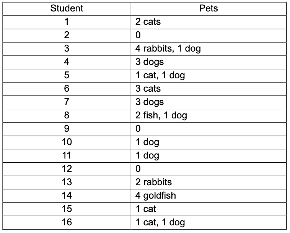Click student number 16 cell
The width and height of the screenshot is (290, 233).
pos(67,222)
